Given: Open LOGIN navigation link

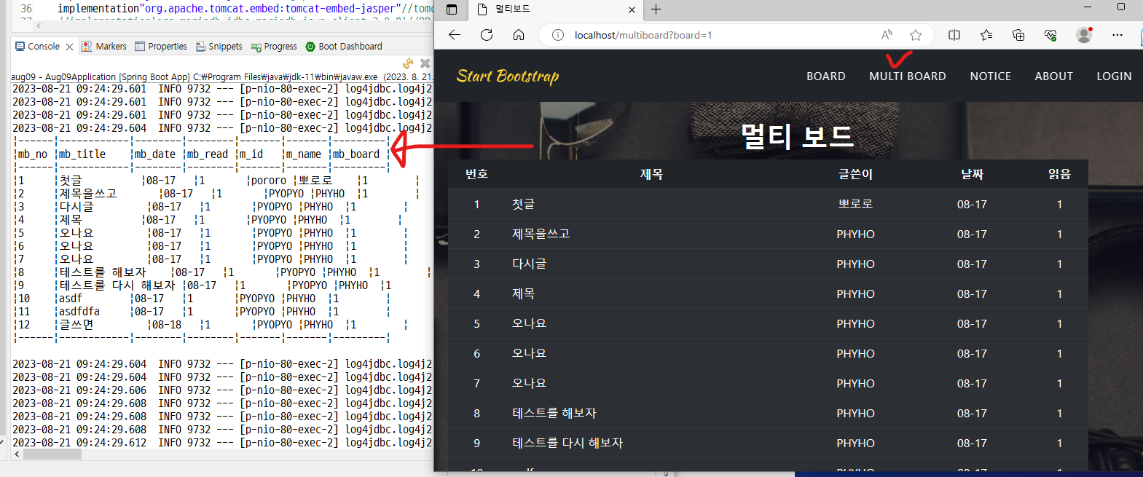Looking at the screenshot, I should (x=1115, y=76).
